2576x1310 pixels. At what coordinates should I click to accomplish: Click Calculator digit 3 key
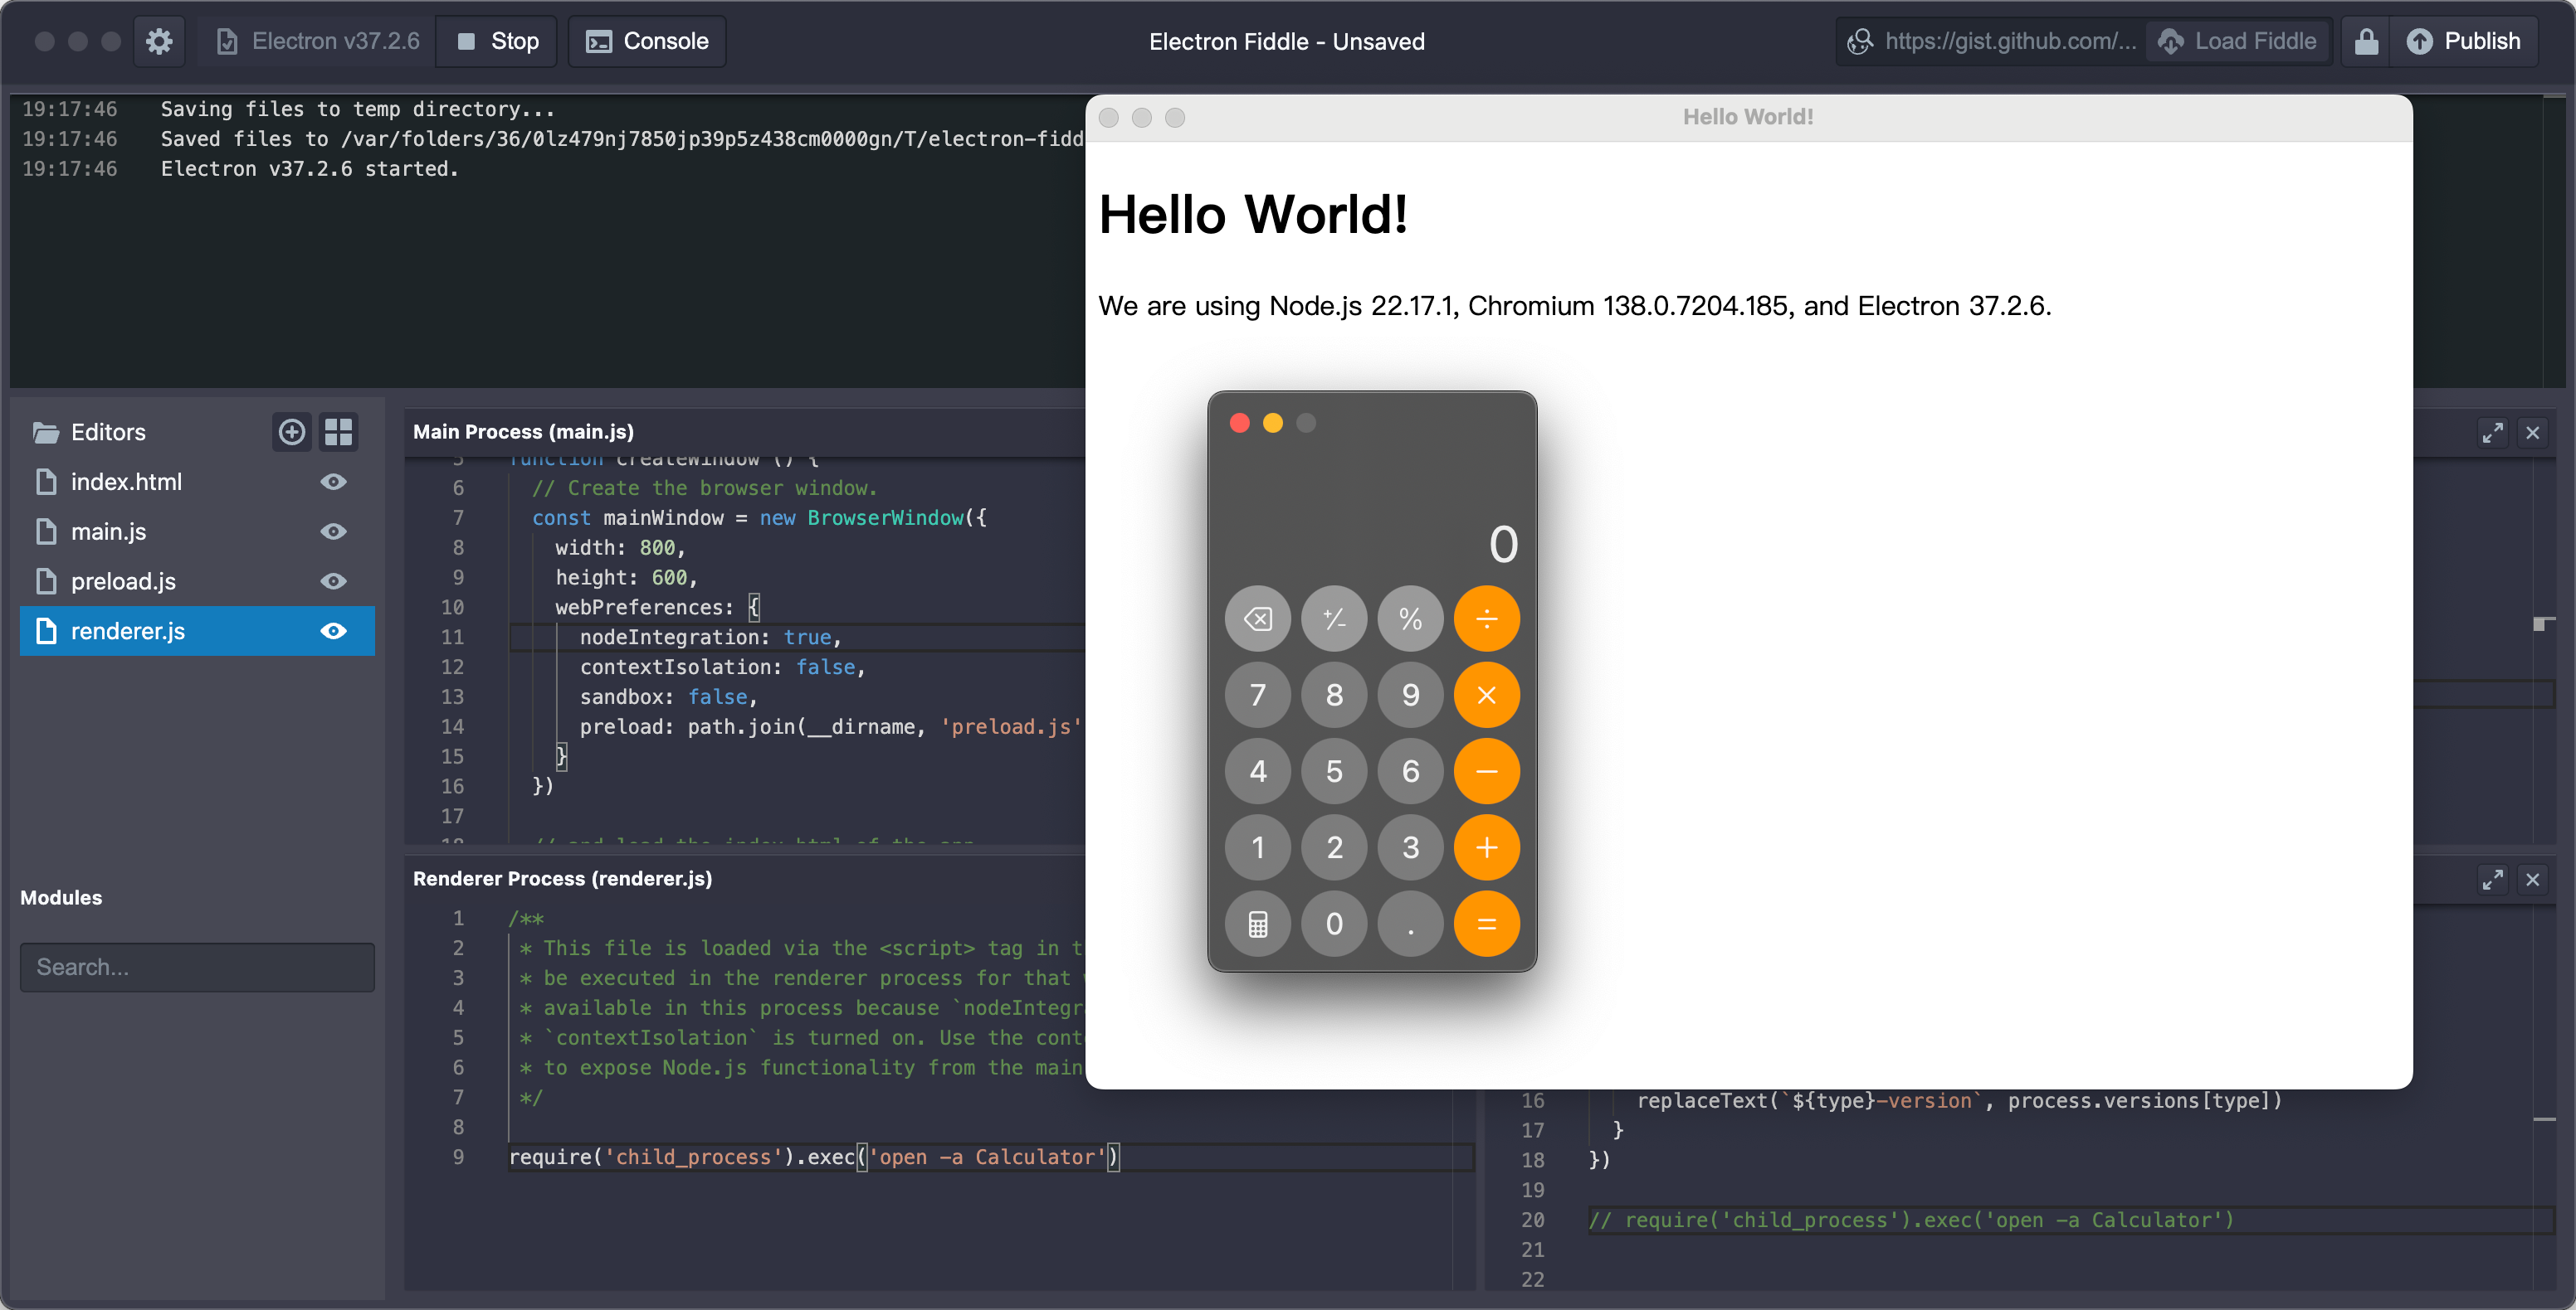1410,847
